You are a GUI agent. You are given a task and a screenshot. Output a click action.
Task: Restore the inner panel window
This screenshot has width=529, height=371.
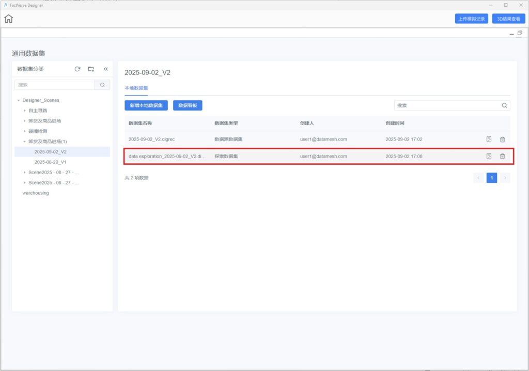(520, 33)
